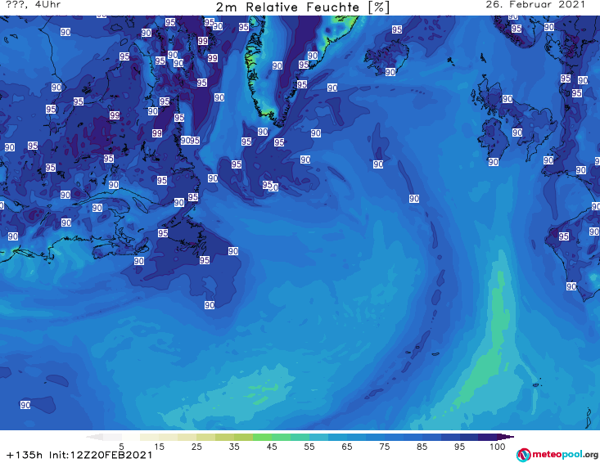
Task: Click the '85' tick on the color scale
Action: click(x=422, y=446)
